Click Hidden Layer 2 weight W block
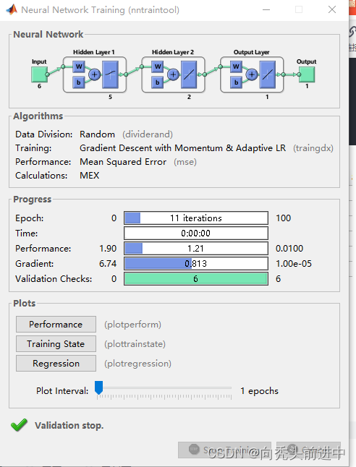Image resolution: width=356 pixels, height=467 pixels. pos(158,67)
